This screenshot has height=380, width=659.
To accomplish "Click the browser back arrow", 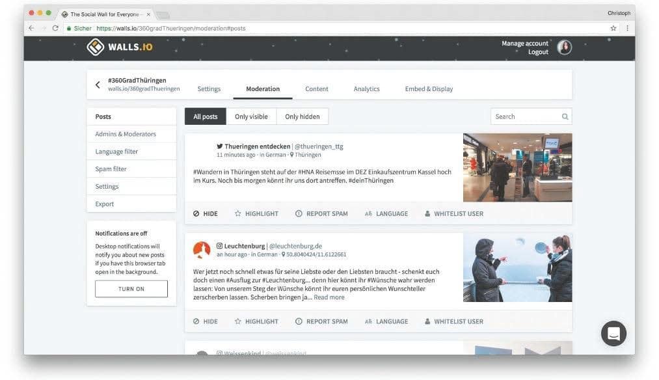I will click(31, 28).
